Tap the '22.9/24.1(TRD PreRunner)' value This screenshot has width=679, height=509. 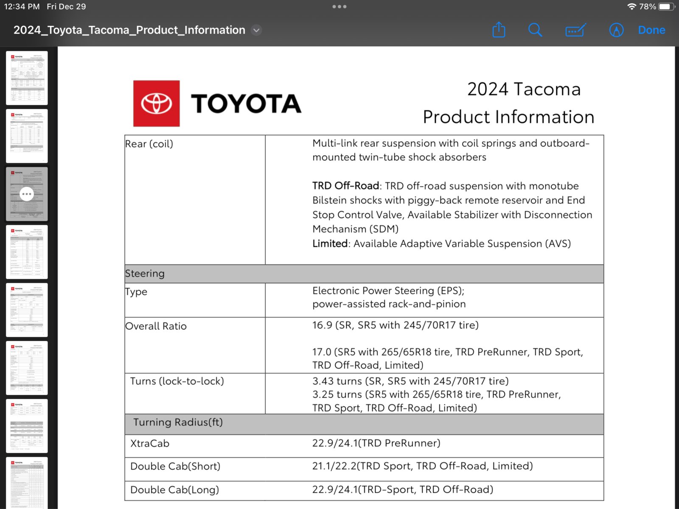click(x=376, y=443)
